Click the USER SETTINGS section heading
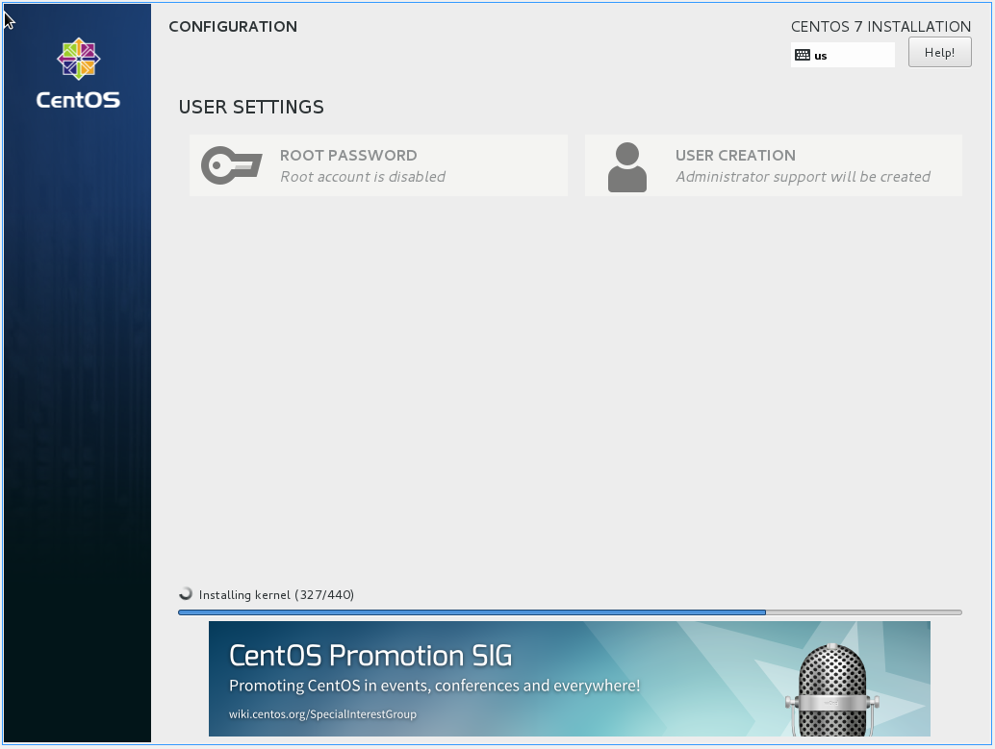The height and width of the screenshot is (749, 995). tap(251, 107)
